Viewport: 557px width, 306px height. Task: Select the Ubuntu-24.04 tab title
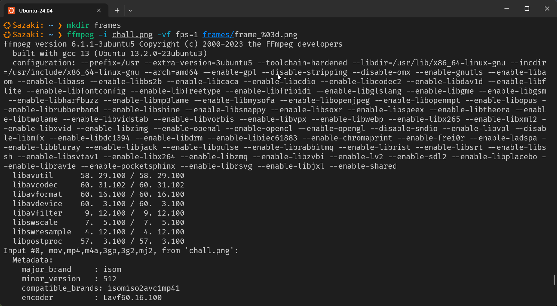click(36, 11)
